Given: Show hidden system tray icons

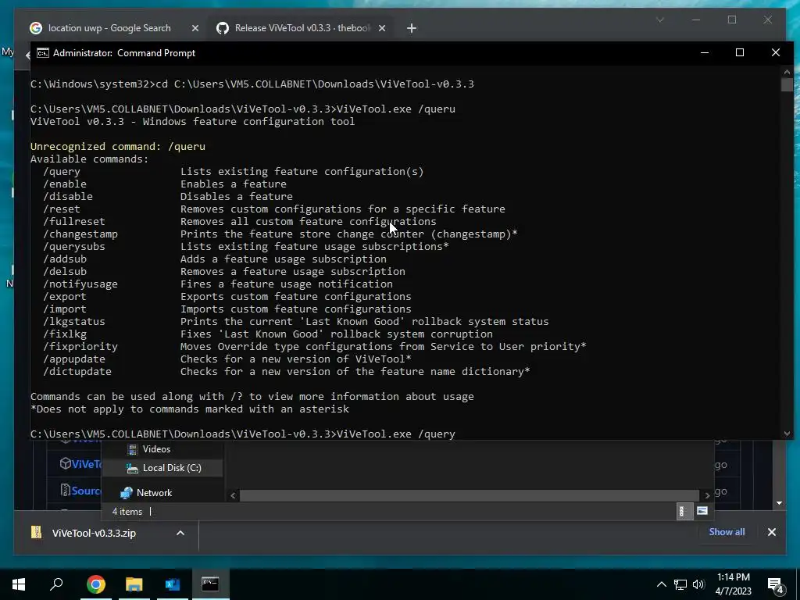Looking at the screenshot, I should click(x=661, y=584).
